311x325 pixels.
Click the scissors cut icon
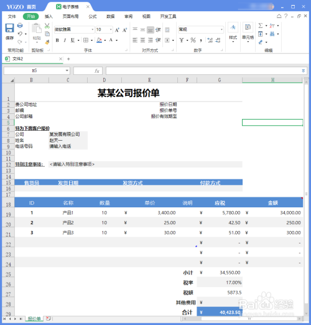tap(47, 26)
